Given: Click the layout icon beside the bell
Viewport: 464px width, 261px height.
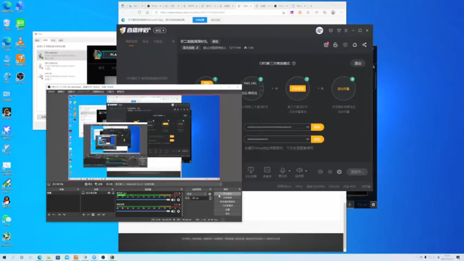Looking at the screenshot, I should coord(345,45).
